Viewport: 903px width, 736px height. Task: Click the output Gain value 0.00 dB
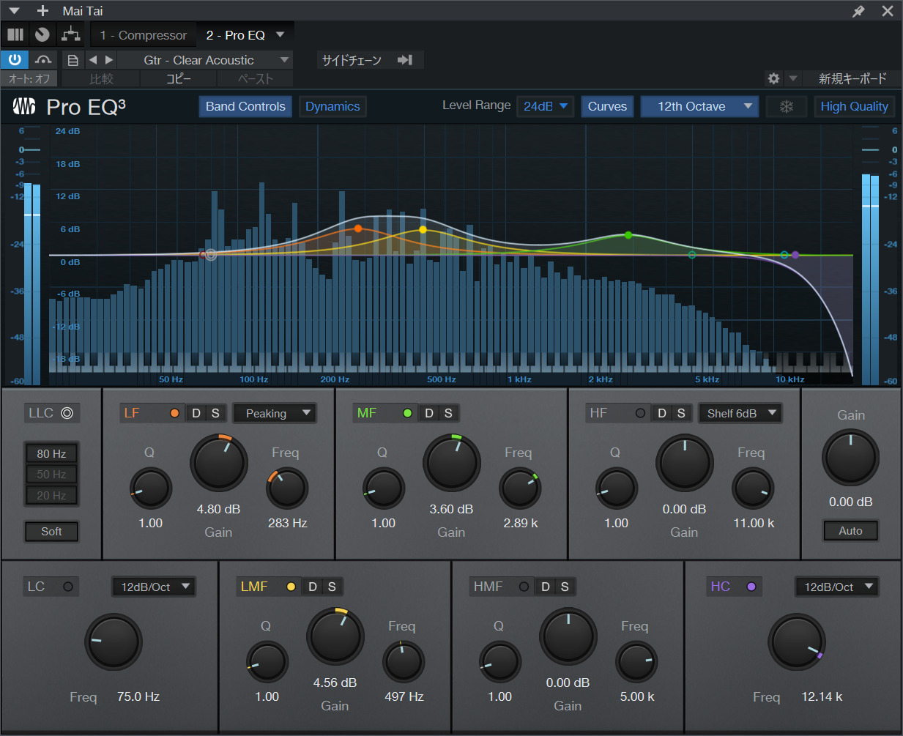click(850, 502)
